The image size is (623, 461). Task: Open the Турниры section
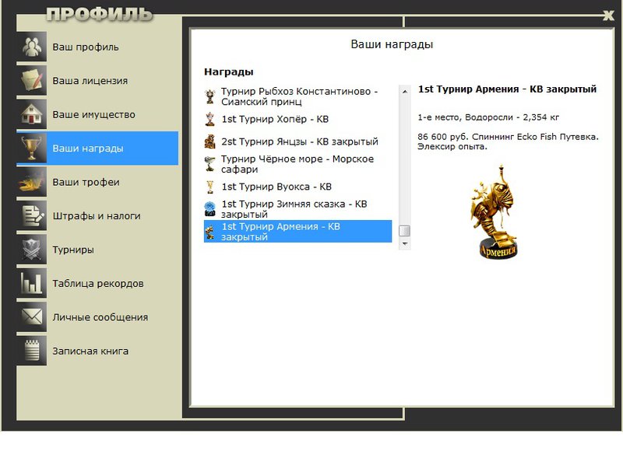pyautogui.click(x=97, y=249)
